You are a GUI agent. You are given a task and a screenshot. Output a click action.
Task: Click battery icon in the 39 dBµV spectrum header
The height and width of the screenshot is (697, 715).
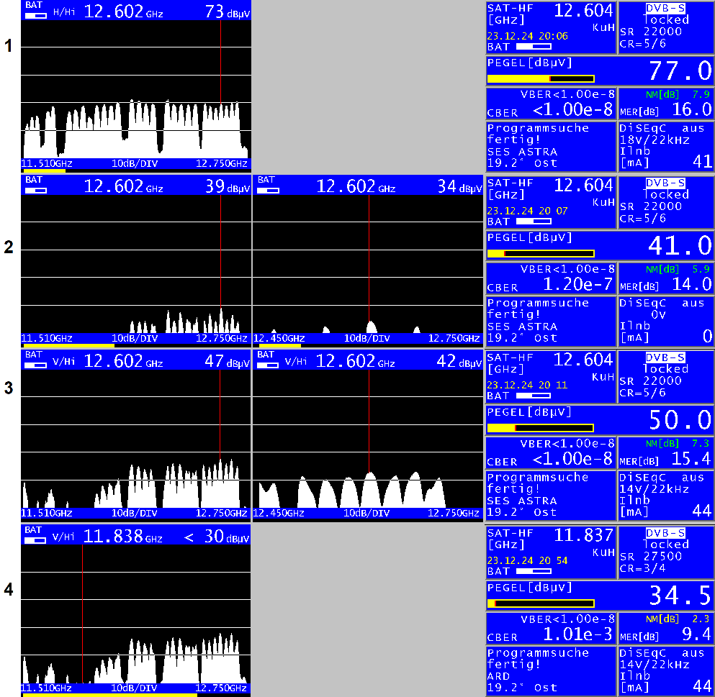(x=35, y=190)
